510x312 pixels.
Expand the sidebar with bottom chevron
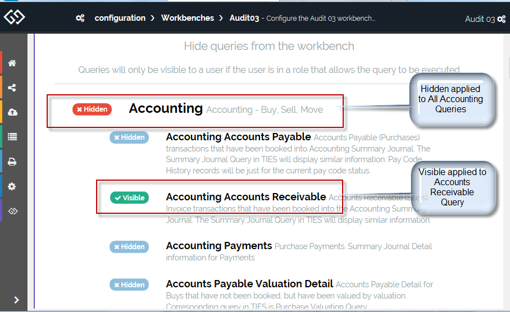click(x=17, y=300)
